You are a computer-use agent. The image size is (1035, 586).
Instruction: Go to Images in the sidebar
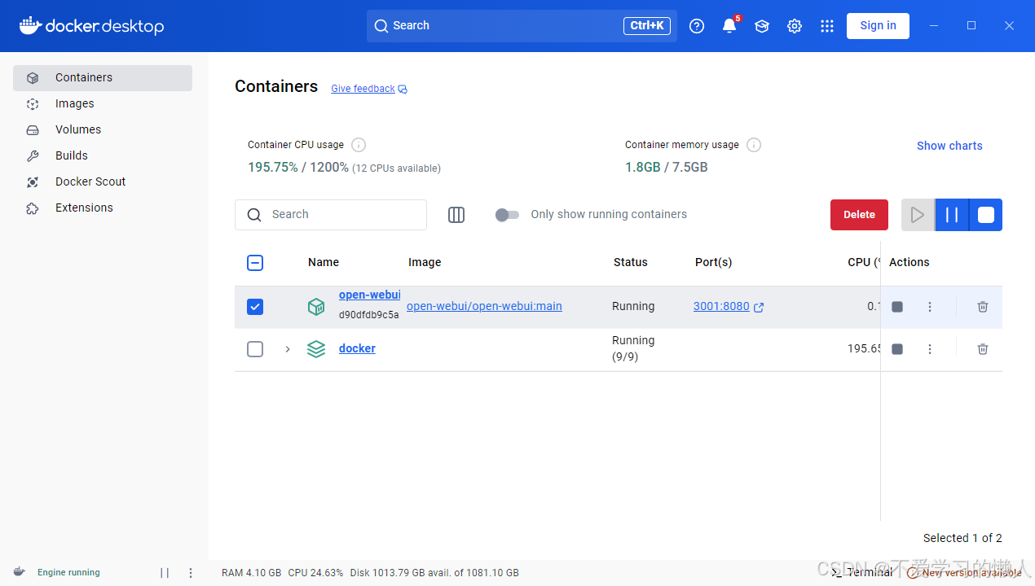(103, 104)
